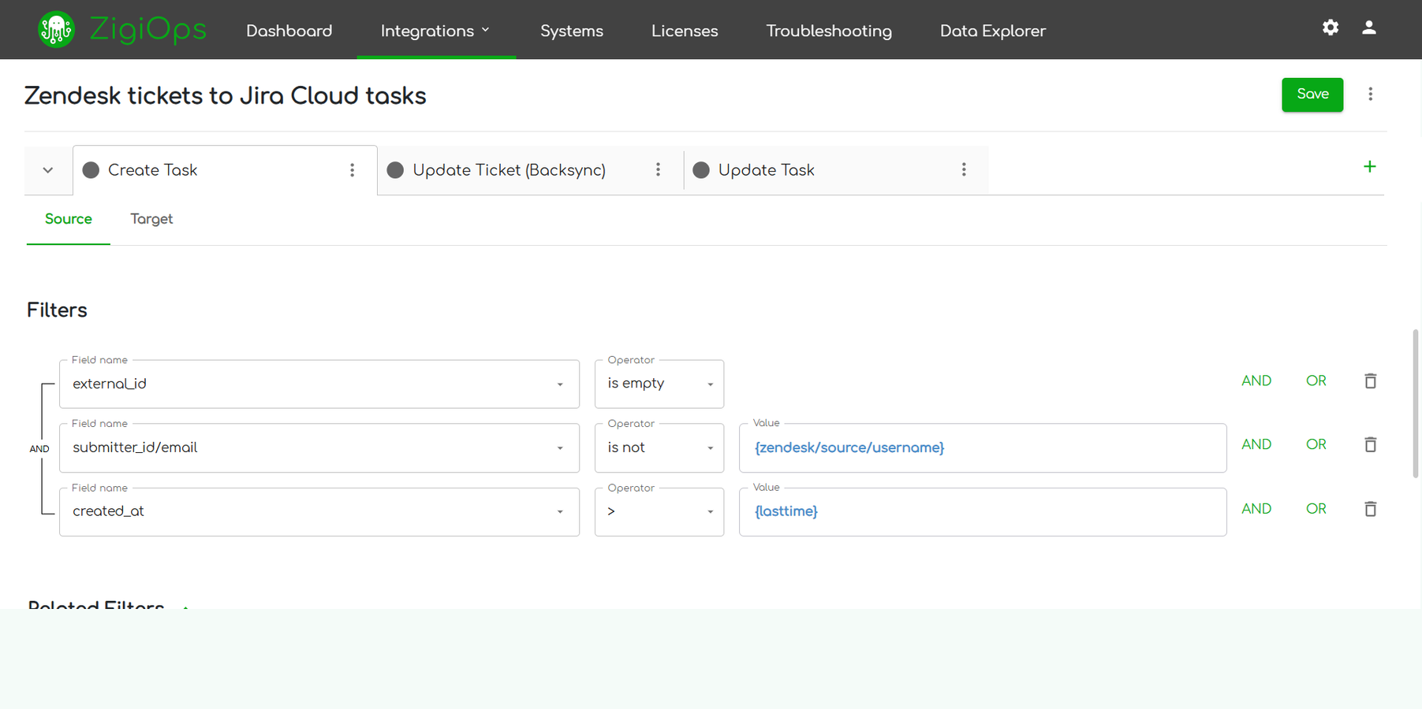The height and width of the screenshot is (709, 1422).
Task: Open Troubleshooting page
Action: click(829, 31)
